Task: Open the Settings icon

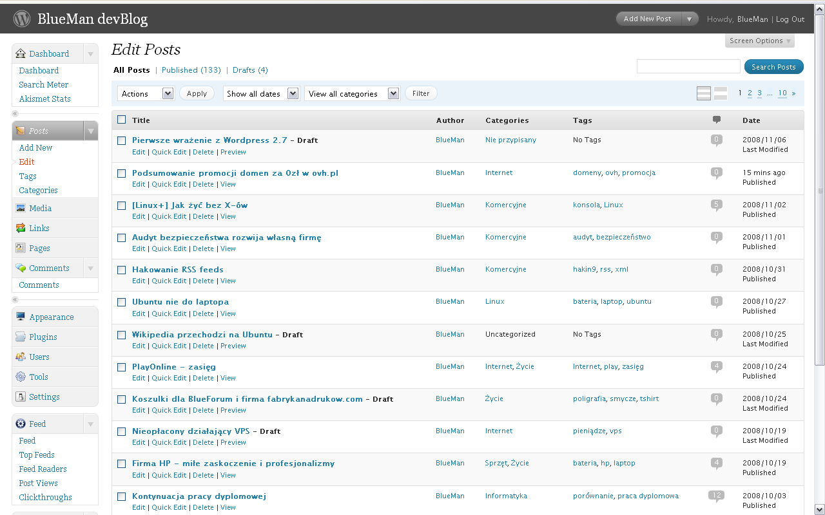Action: tap(21, 397)
